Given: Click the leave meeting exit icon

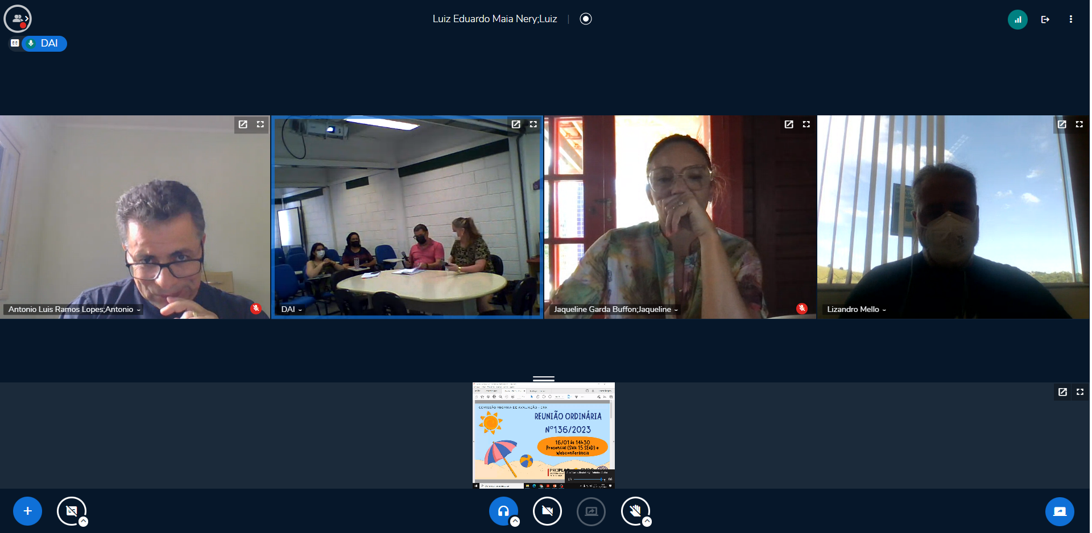Looking at the screenshot, I should (1045, 19).
